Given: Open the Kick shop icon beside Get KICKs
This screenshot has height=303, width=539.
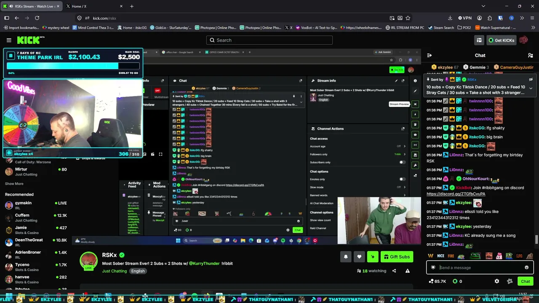Looking at the screenshot, I should click(x=479, y=40).
